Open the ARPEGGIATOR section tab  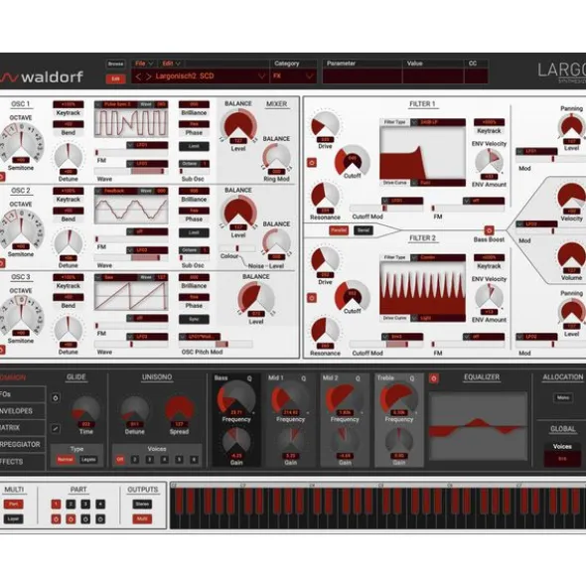pos(23,444)
